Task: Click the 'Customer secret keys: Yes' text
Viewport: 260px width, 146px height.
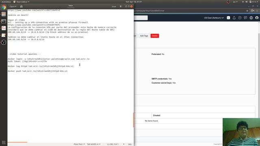Action: pyautogui.click(x=163, y=83)
